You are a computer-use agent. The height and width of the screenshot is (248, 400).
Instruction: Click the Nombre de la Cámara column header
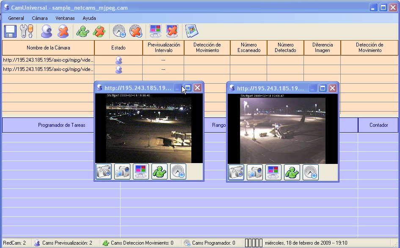coord(48,48)
